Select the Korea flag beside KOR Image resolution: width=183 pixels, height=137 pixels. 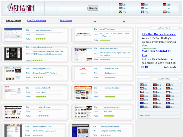pyautogui.click(x=155, y=103)
